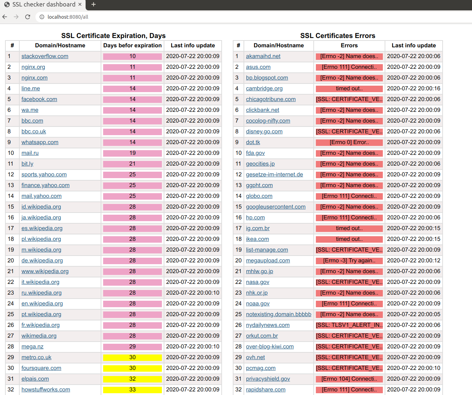Viewport: 472px width, 395px height.
Task: Follow www.wikipedia.org link
Action: click(x=45, y=271)
